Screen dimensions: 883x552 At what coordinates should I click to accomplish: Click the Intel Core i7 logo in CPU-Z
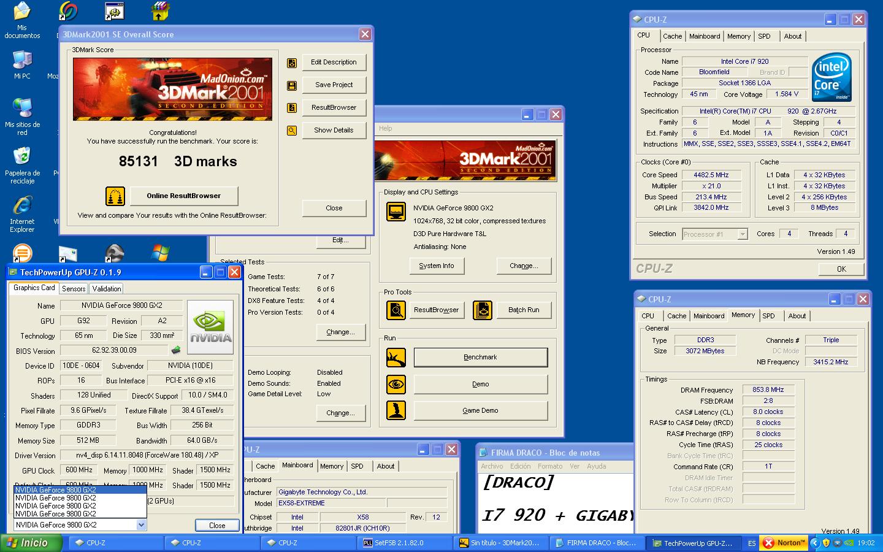pyautogui.click(x=831, y=77)
